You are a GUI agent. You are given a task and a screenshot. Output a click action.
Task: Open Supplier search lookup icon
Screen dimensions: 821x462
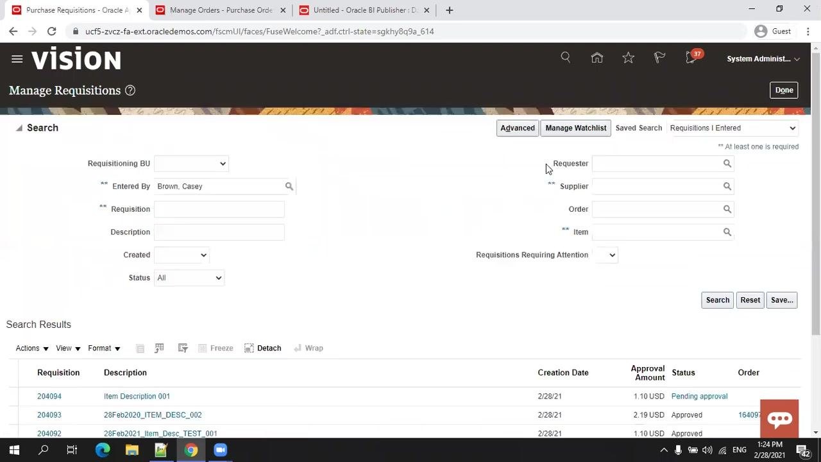pyautogui.click(x=727, y=186)
